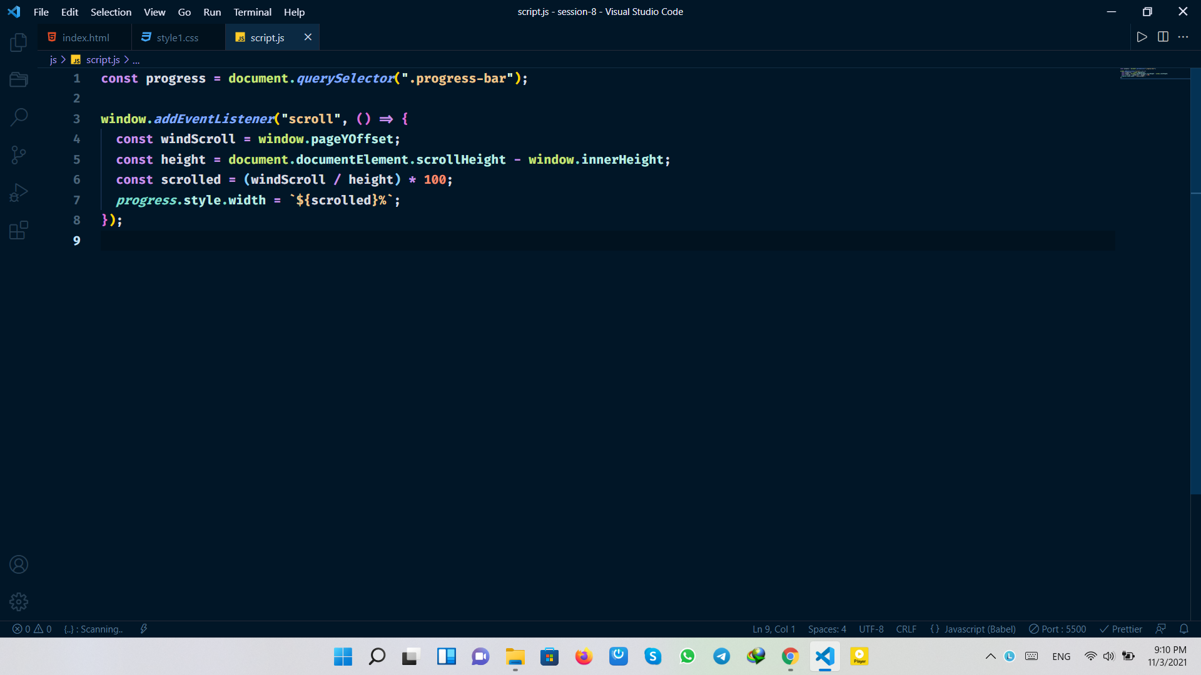Open the Search view in activity bar
Viewport: 1201px width, 675px height.
19,117
